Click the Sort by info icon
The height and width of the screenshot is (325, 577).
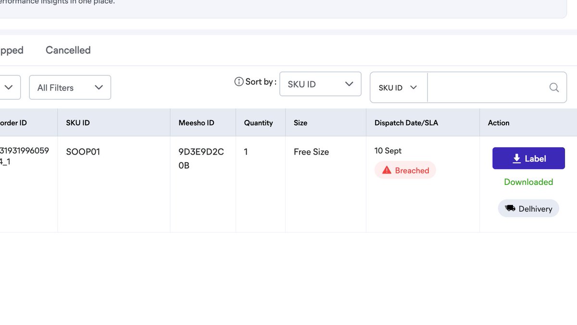(x=238, y=82)
